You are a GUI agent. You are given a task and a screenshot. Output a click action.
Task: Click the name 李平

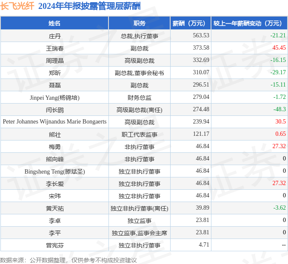tap(54, 233)
